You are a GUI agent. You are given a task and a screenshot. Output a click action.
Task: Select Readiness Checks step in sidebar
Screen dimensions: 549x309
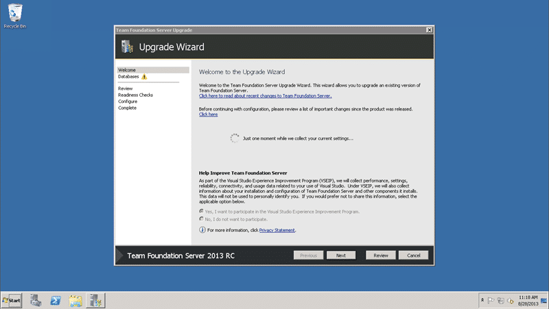coord(135,95)
